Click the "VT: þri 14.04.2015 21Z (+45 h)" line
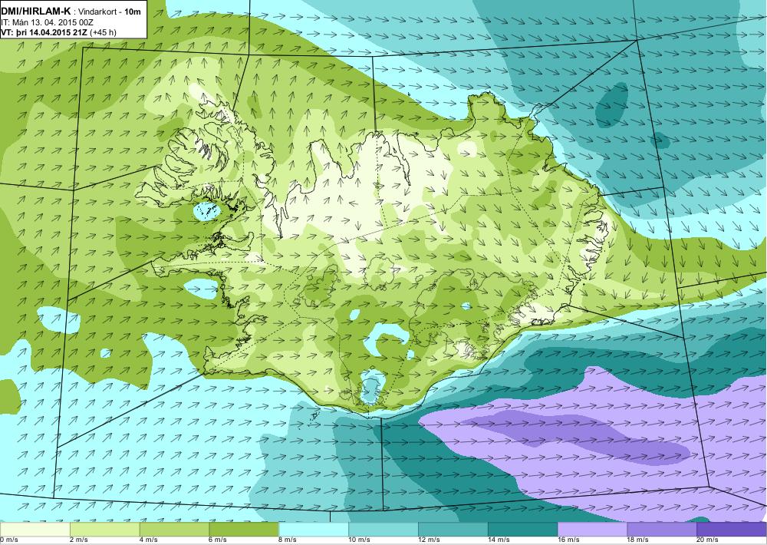This screenshot has height=545, width=767. (59, 33)
